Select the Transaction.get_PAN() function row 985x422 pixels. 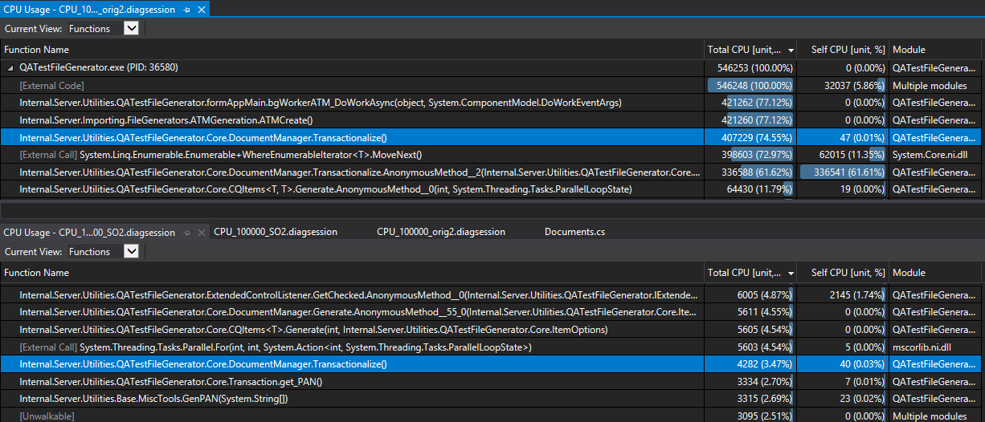pyautogui.click(x=490, y=381)
